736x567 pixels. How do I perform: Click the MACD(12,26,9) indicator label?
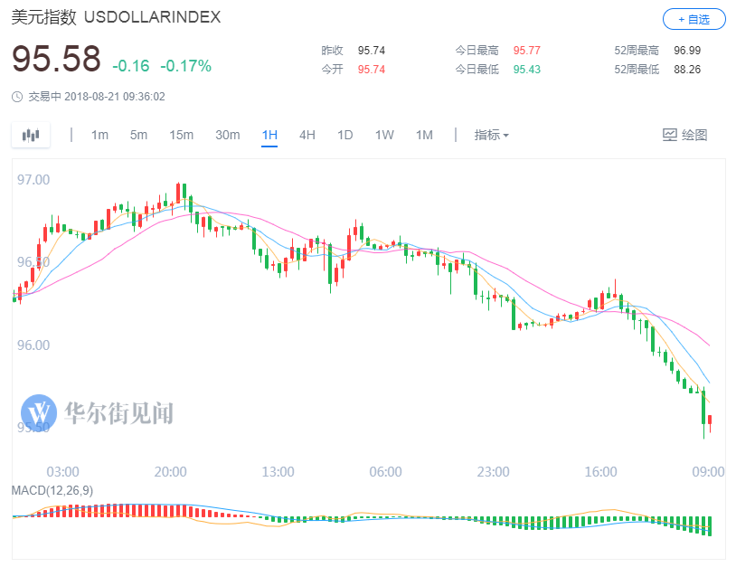[52, 490]
